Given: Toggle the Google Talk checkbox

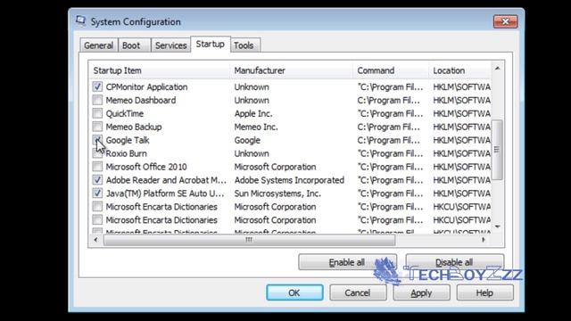Looking at the screenshot, I should (x=97, y=140).
